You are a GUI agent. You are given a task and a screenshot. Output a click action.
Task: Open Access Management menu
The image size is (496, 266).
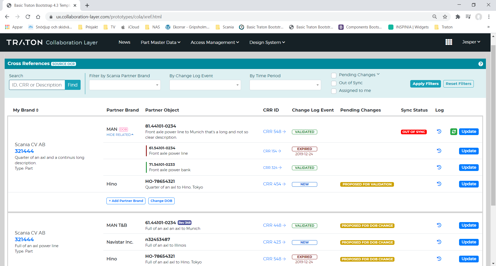[215, 42]
